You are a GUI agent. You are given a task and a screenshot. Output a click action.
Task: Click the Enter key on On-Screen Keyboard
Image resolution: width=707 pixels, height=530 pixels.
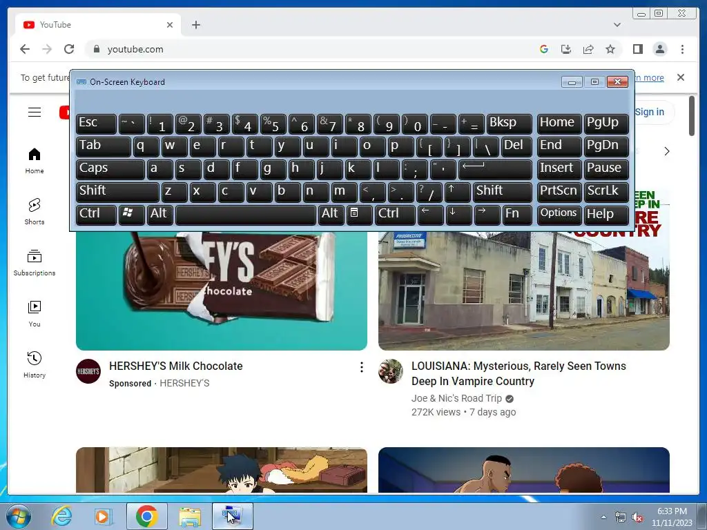click(x=495, y=170)
